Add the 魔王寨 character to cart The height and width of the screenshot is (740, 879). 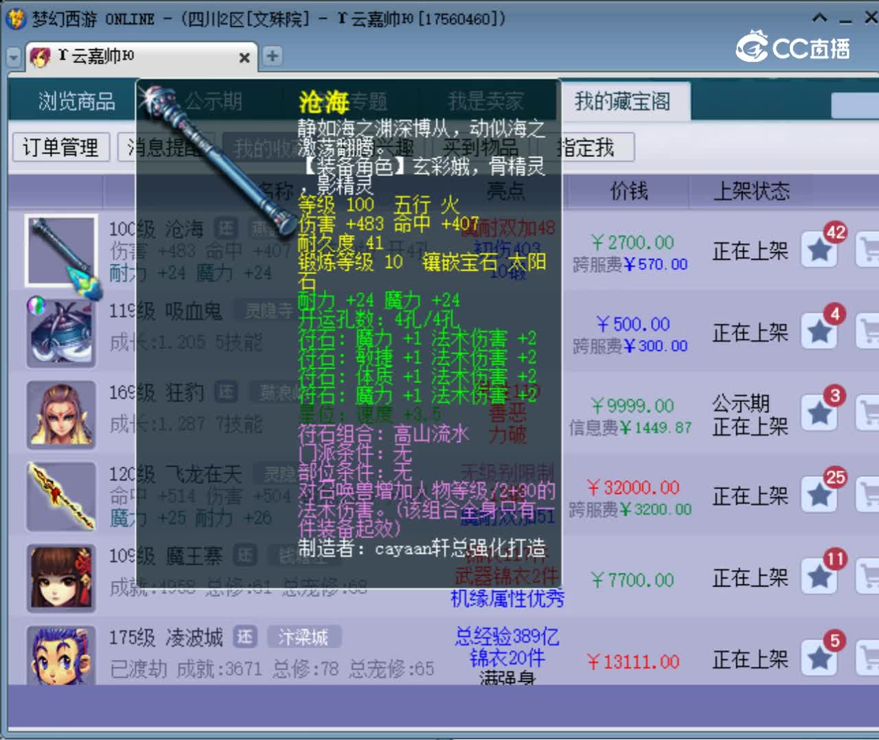(x=868, y=577)
